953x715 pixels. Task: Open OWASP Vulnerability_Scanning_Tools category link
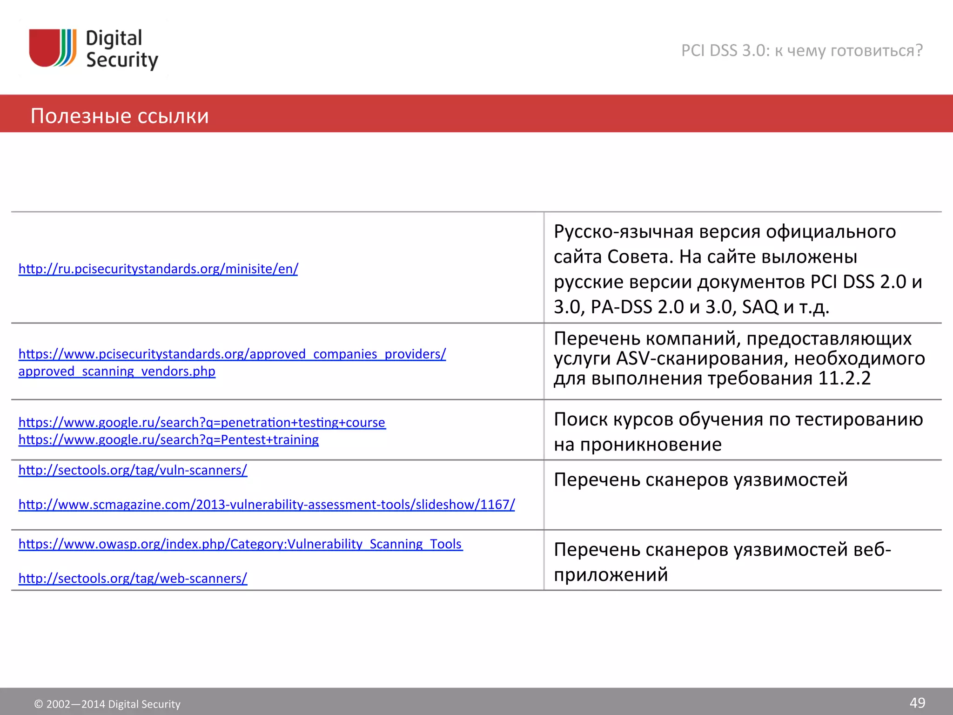[241, 544]
